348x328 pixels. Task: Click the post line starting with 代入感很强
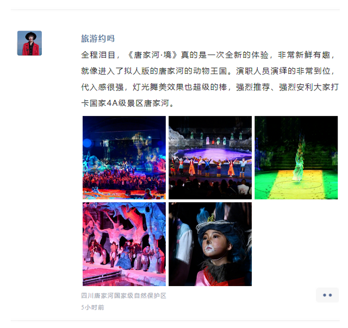coord(210,87)
